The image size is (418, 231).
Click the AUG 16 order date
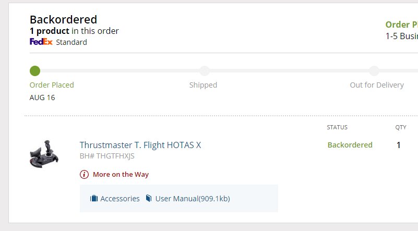click(42, 98)
